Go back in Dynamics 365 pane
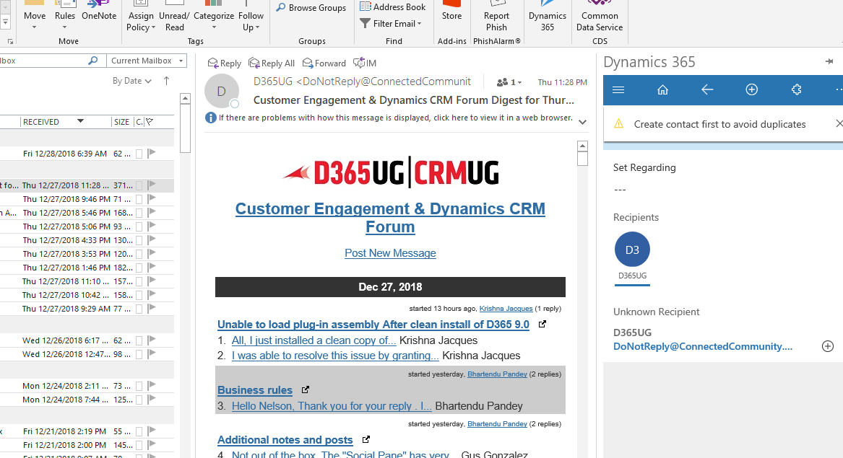Image resolution: width=843 pixels, height=458 pixels. click(x=707, y=89)
